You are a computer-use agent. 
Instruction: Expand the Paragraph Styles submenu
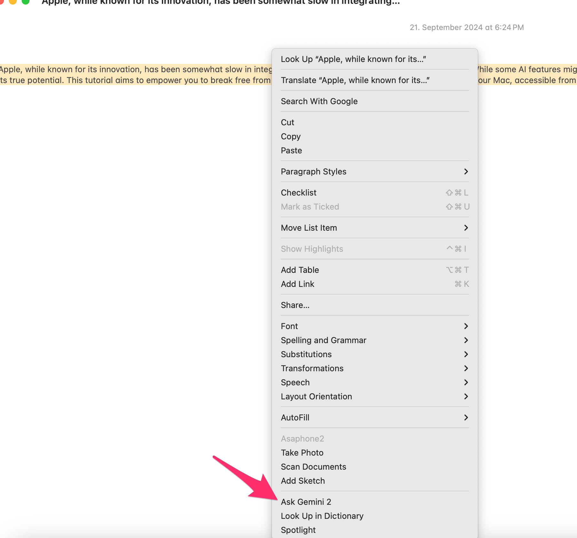[375, 172]
